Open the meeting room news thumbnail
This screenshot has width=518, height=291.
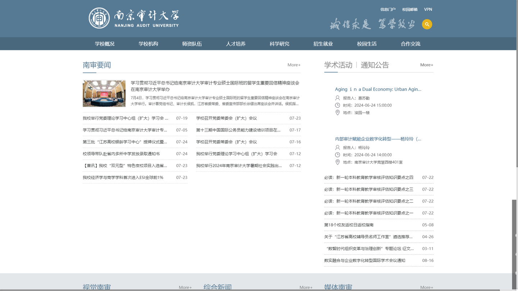[x=104, y=93]
